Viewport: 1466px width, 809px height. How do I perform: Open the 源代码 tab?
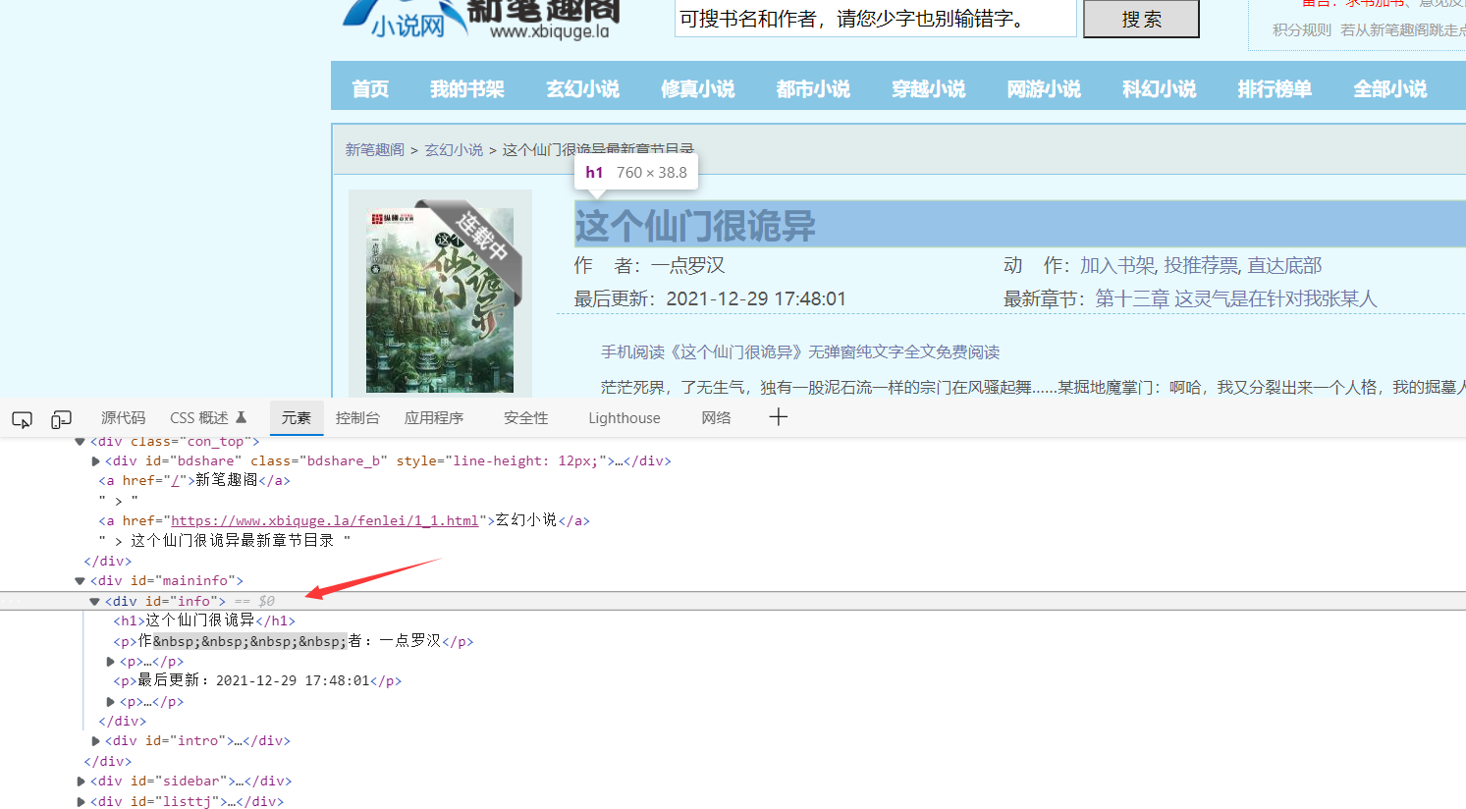coord(123,418)
